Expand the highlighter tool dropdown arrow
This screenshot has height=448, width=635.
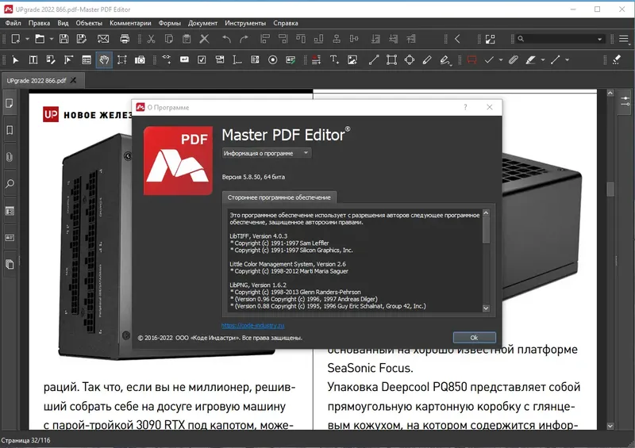click(543, 60)
